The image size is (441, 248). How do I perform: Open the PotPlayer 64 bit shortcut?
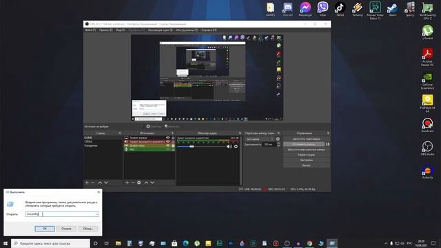(x=427, y=104)
